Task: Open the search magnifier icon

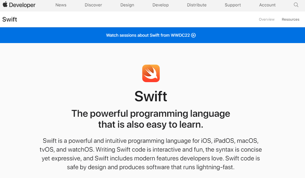Action: [x=296, y=5]
